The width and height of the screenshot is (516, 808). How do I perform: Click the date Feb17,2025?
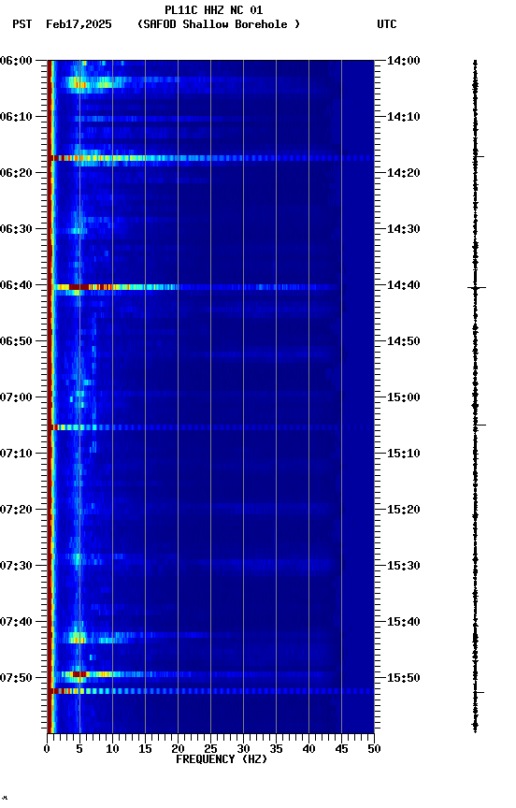pos(79,24)
